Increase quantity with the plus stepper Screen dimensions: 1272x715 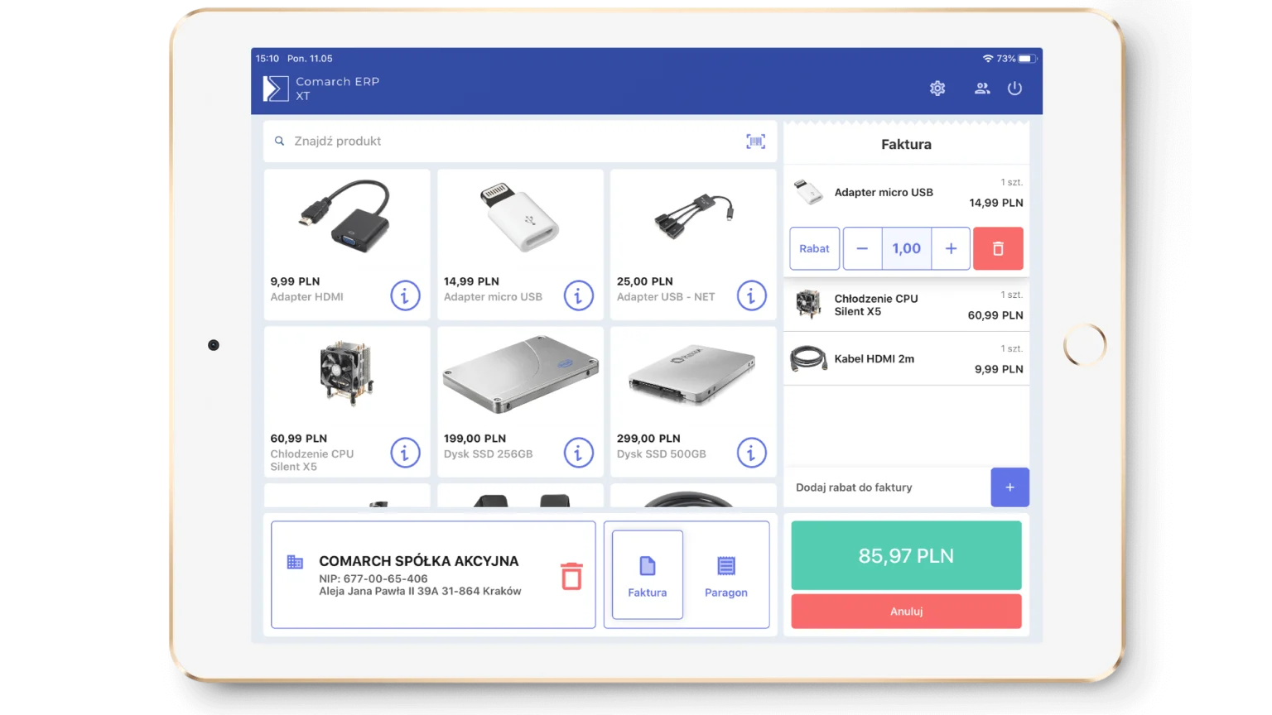click(951, 248)
